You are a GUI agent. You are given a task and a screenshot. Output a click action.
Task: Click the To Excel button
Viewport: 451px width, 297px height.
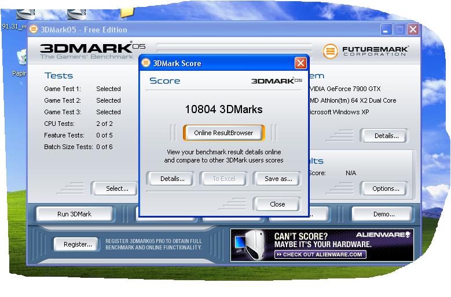tap(224, 179)
